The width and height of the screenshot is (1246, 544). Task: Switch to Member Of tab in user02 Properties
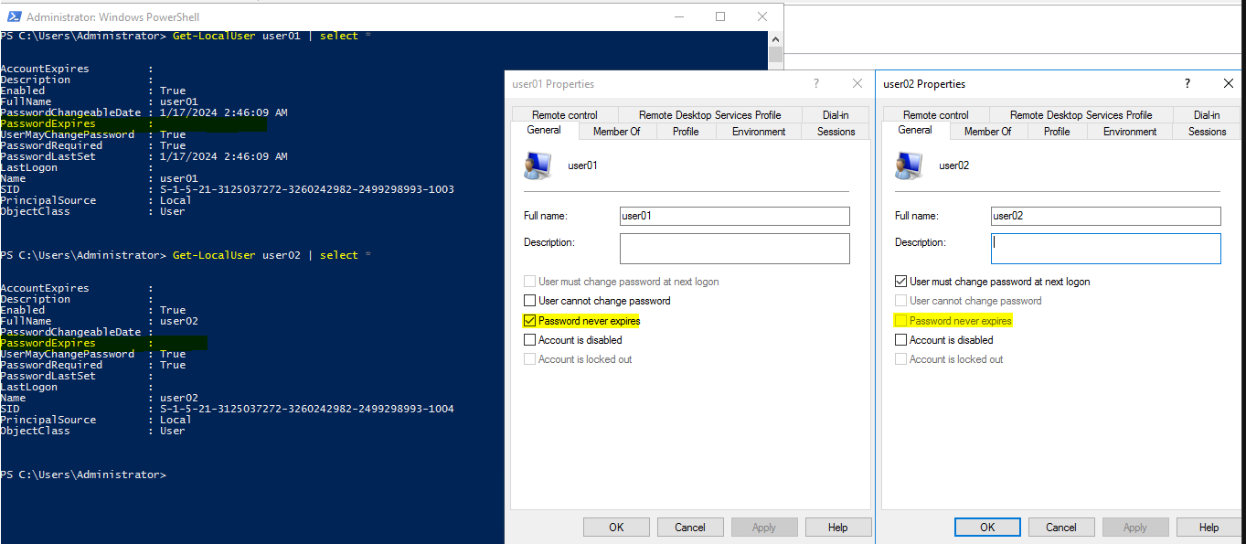click(988, 132)
